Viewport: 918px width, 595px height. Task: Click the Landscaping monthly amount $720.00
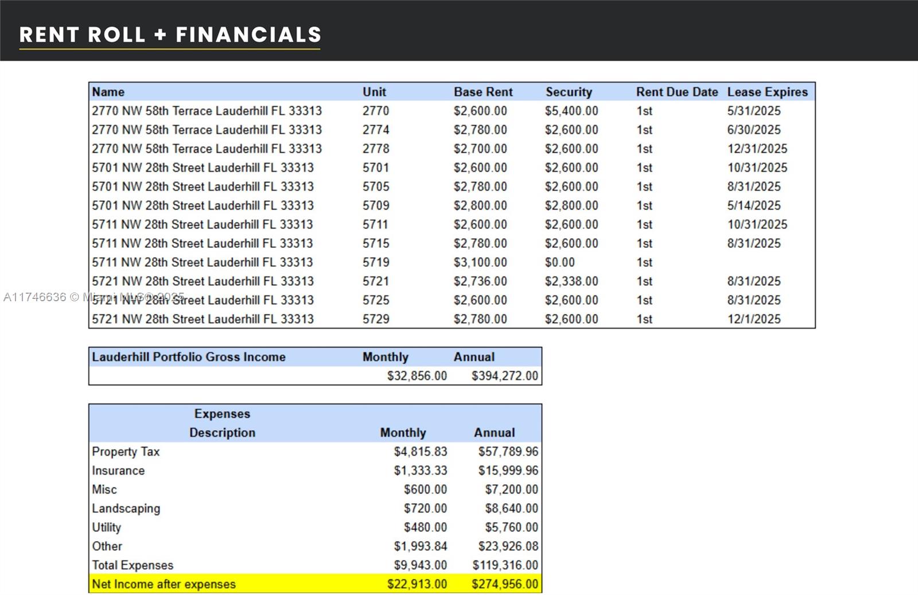point(425,508)
